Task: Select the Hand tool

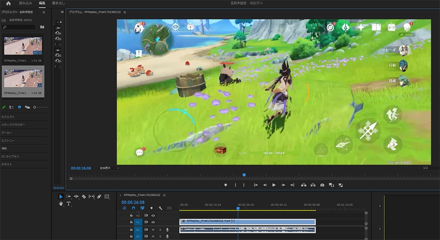Action: (61, 204)
